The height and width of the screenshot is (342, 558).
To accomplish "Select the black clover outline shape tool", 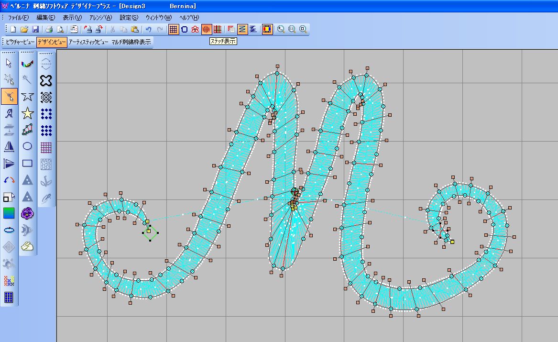I will (x=46, y=81).
